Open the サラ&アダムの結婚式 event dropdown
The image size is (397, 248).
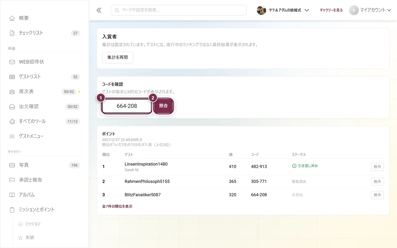[283, 10]
